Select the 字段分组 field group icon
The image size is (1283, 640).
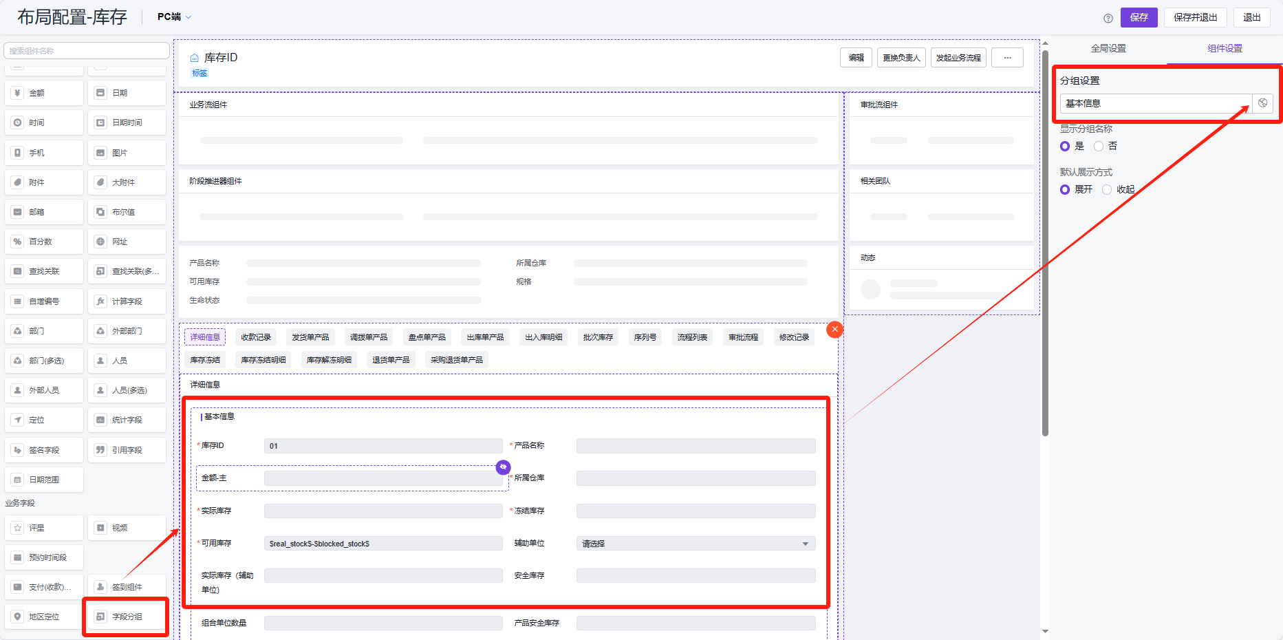(100, 617)
